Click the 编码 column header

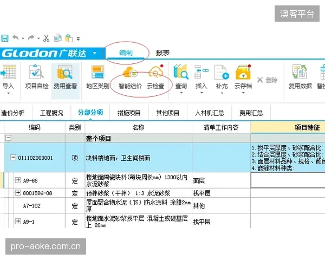[x=35, y=127]
